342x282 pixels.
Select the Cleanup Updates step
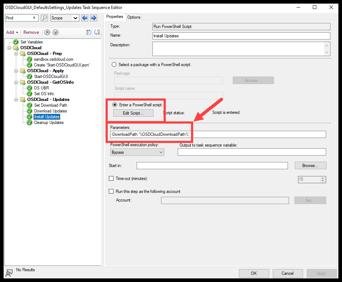(48, 122)
